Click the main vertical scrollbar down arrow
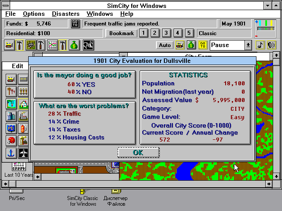The height and width of the screenshot is (211, 282). [276, 177]
